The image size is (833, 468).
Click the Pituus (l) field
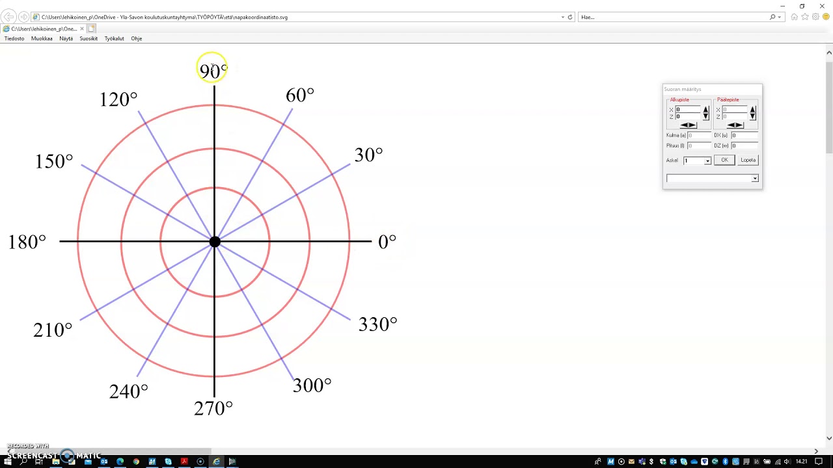coord(699,146)
